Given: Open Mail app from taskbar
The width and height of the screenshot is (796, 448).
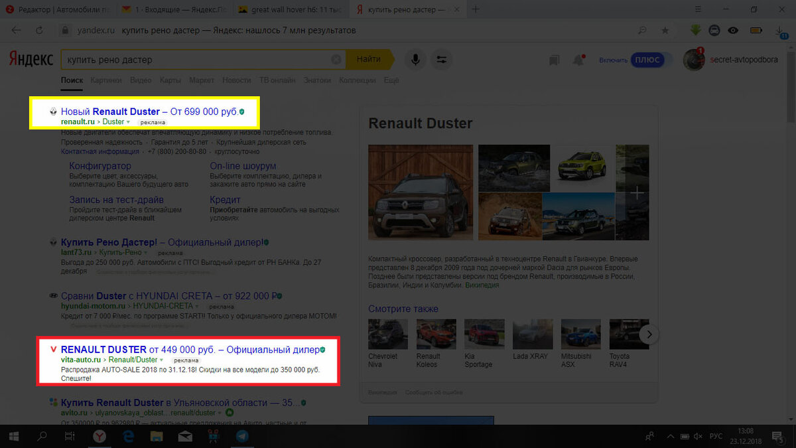Looking at the screenshot, I should click(185, 436).
